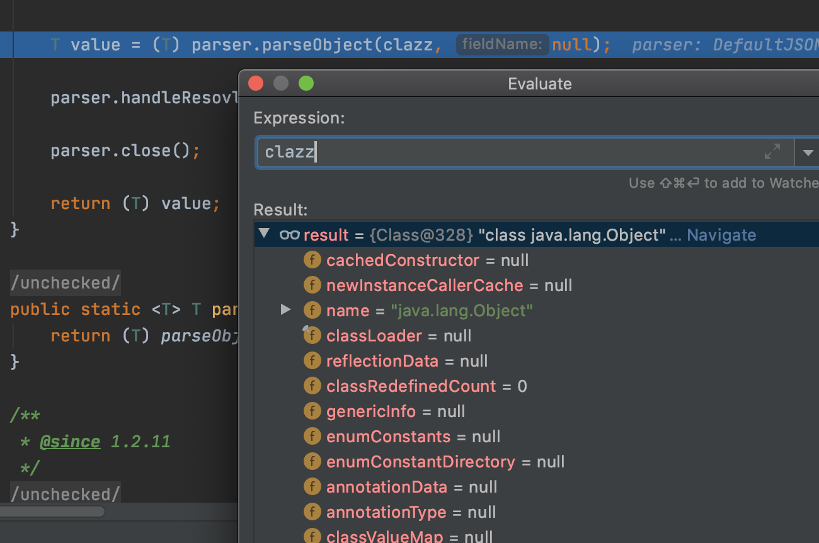This screenshot has width=819, height=543.
Task: Click the field icon beside cachedConstructor
Action: click(312, 260)
